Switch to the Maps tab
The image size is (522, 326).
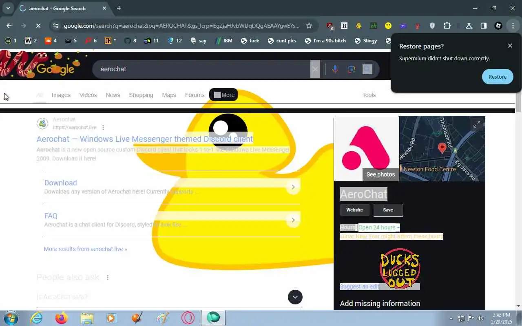click(169, 95)
